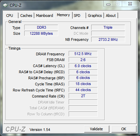Click the DDR3 memory type field
Image resolution: width=140 pixels, height=136 pixels.
point(41,27)
